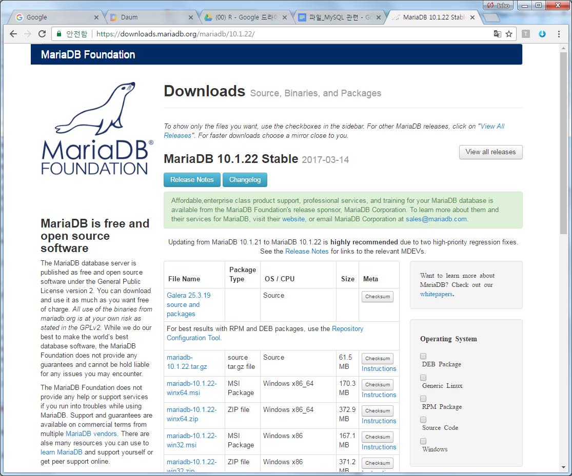Click the View all releases button
572x476 pixels.
click(x=490, y=152)
